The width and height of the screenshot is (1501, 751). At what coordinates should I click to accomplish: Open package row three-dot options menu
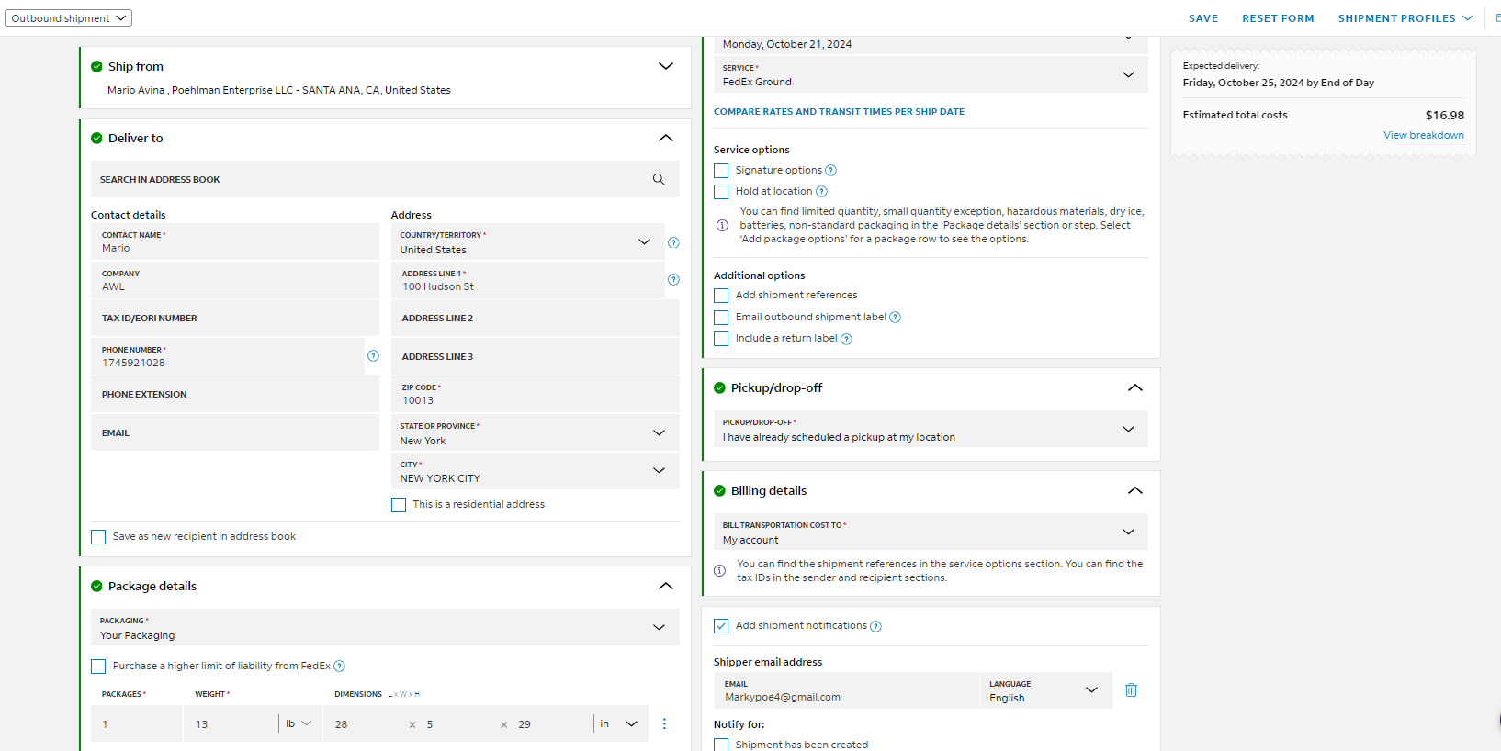pyautogui.click(x=664, y=723)
